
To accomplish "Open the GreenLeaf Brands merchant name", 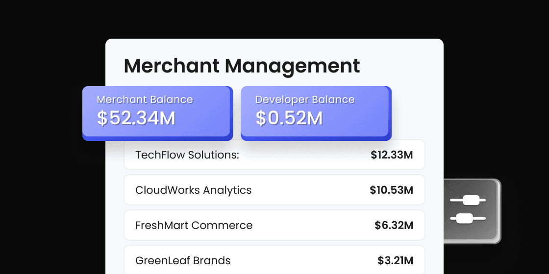I will coord(183,260).
